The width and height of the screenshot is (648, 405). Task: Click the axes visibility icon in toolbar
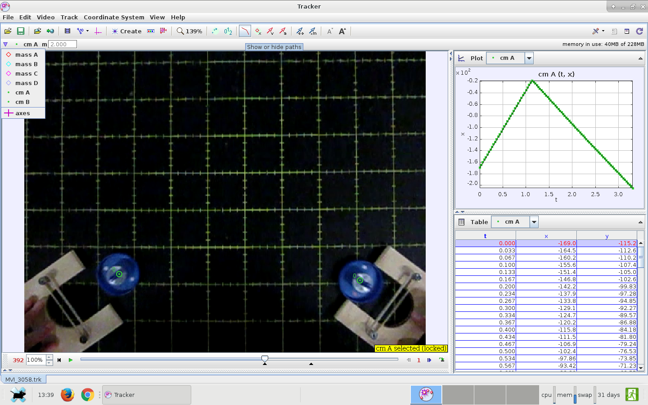click(x=98, y=31)
